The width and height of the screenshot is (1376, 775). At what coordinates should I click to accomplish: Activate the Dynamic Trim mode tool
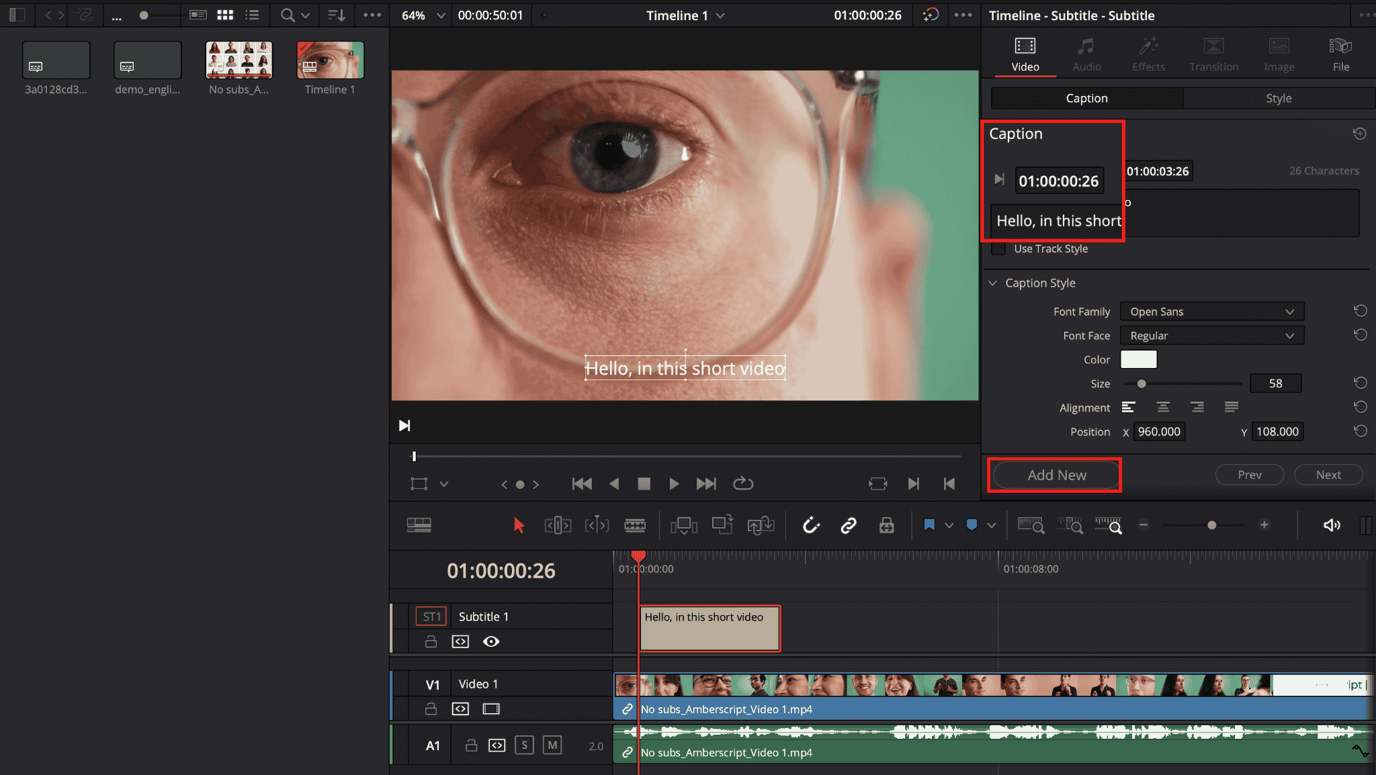pyautogui.click(x=597, y=525)
